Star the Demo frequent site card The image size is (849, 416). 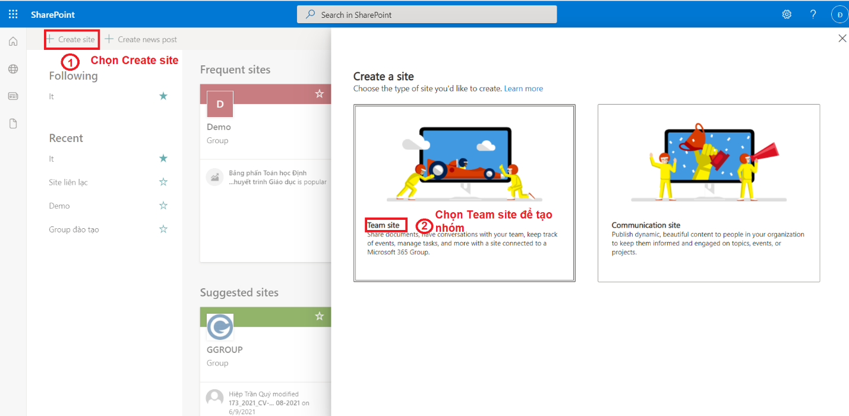(x=320, y=94)
